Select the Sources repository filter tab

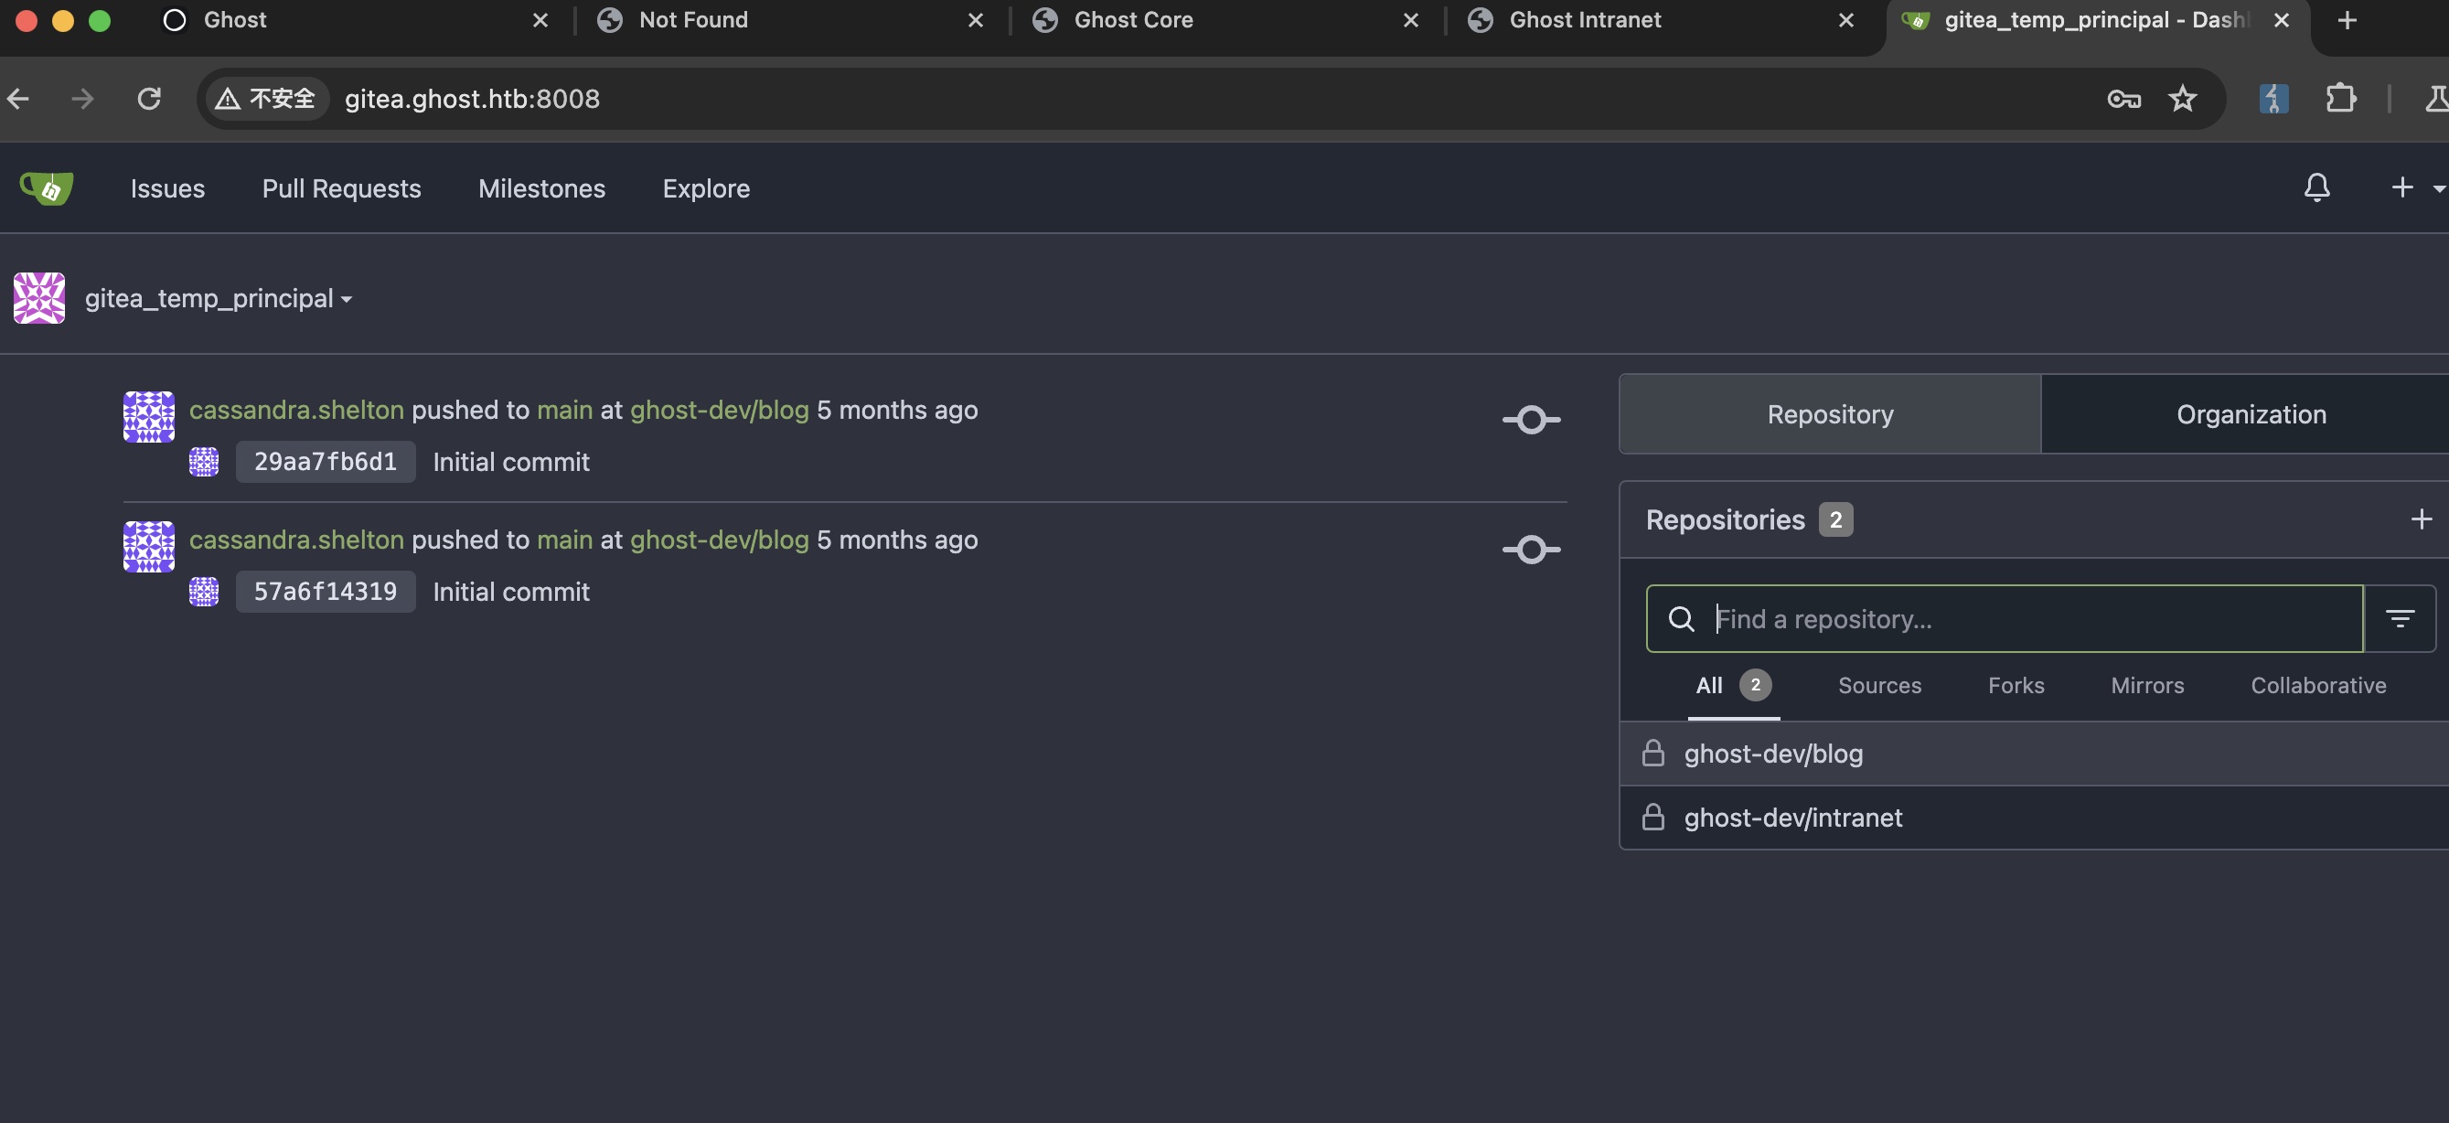1878,686
